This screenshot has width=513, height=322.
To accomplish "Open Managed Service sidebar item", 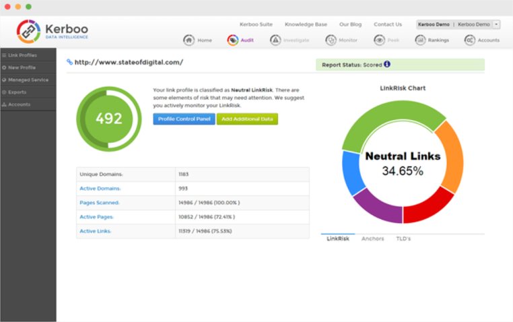I will 28,79.
